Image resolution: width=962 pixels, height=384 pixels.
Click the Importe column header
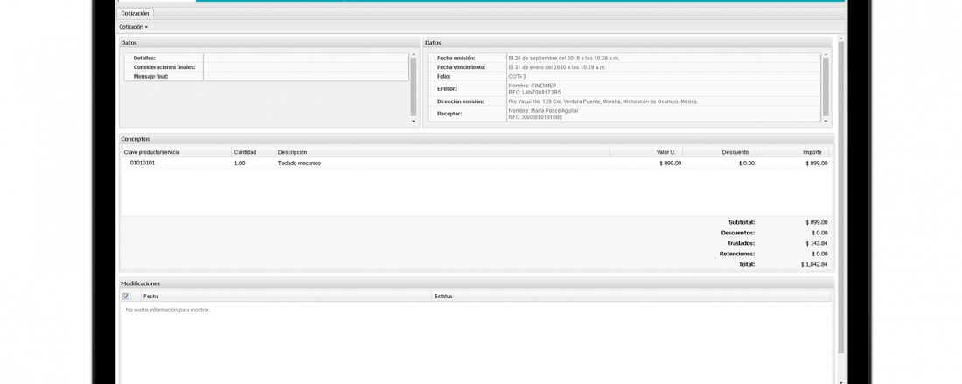tap(792, 152)
